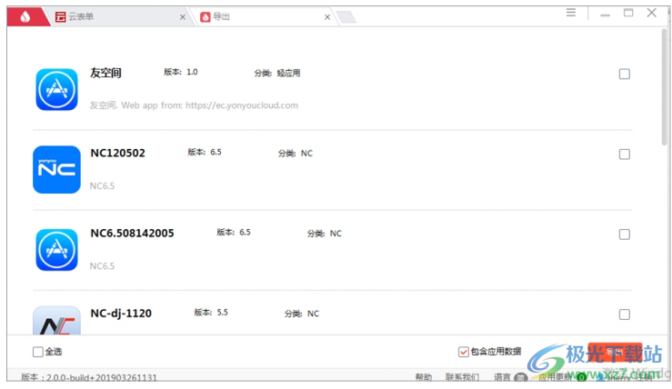Uncheck the 包含应用数据 checkbox
Screen dimensions: 672x389
click(463, 352)
